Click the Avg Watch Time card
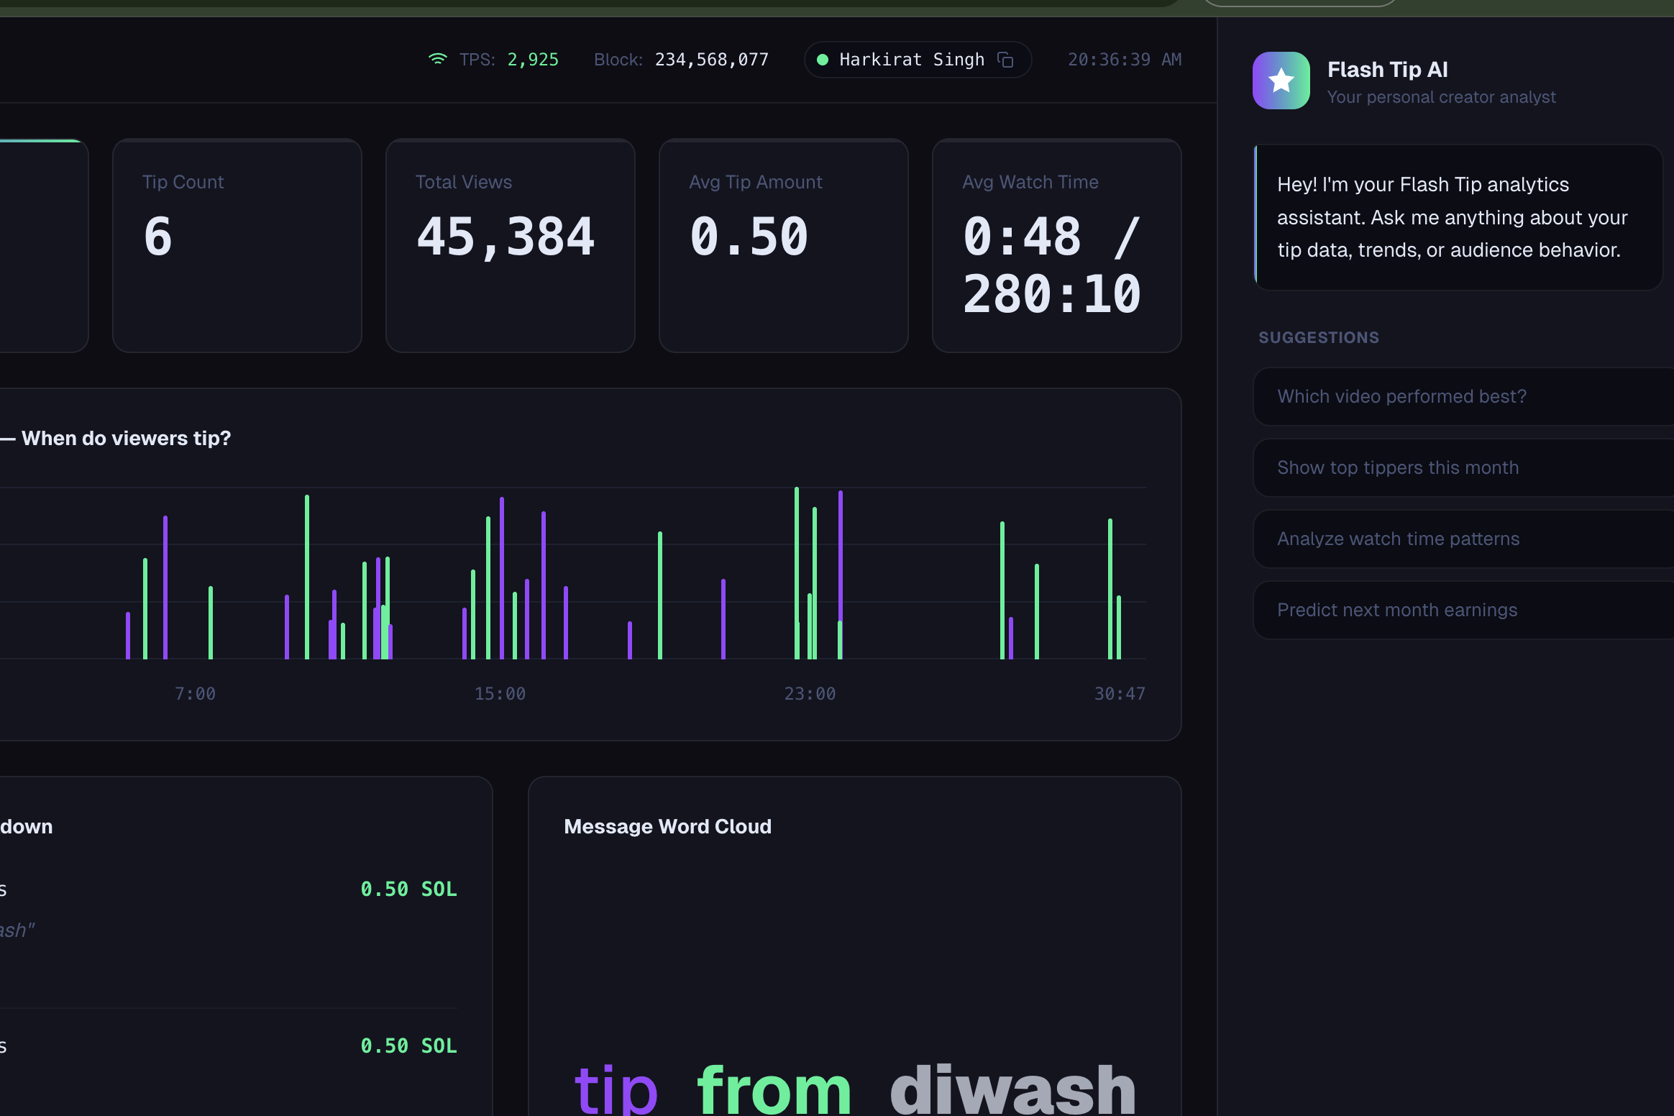This screenshot has height=1116, width=1674. pyautogui.click(x=1056, y=245)
